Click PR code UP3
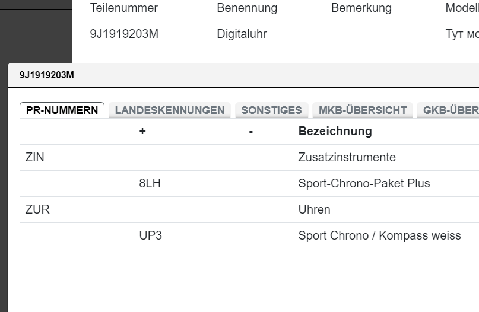Viewport: 479px width, 312px height. pyautogui.click(x=150, y=235)
